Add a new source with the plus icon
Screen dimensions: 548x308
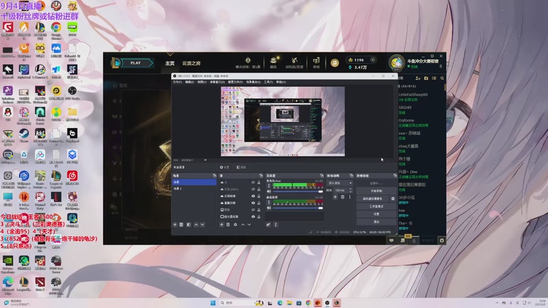click(x=221, y=224)
